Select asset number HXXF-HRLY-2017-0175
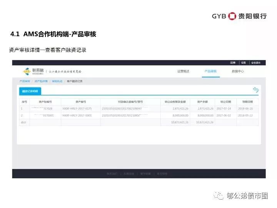Screen dimensions: 277x208 pos(77,109)
